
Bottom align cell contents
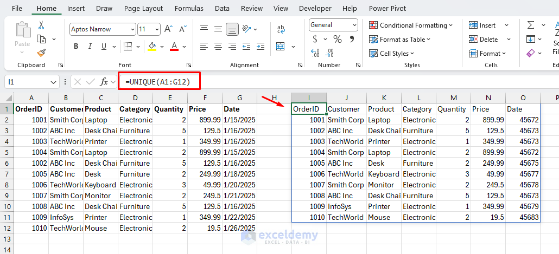pyautogui.click(x=232, y=29)
